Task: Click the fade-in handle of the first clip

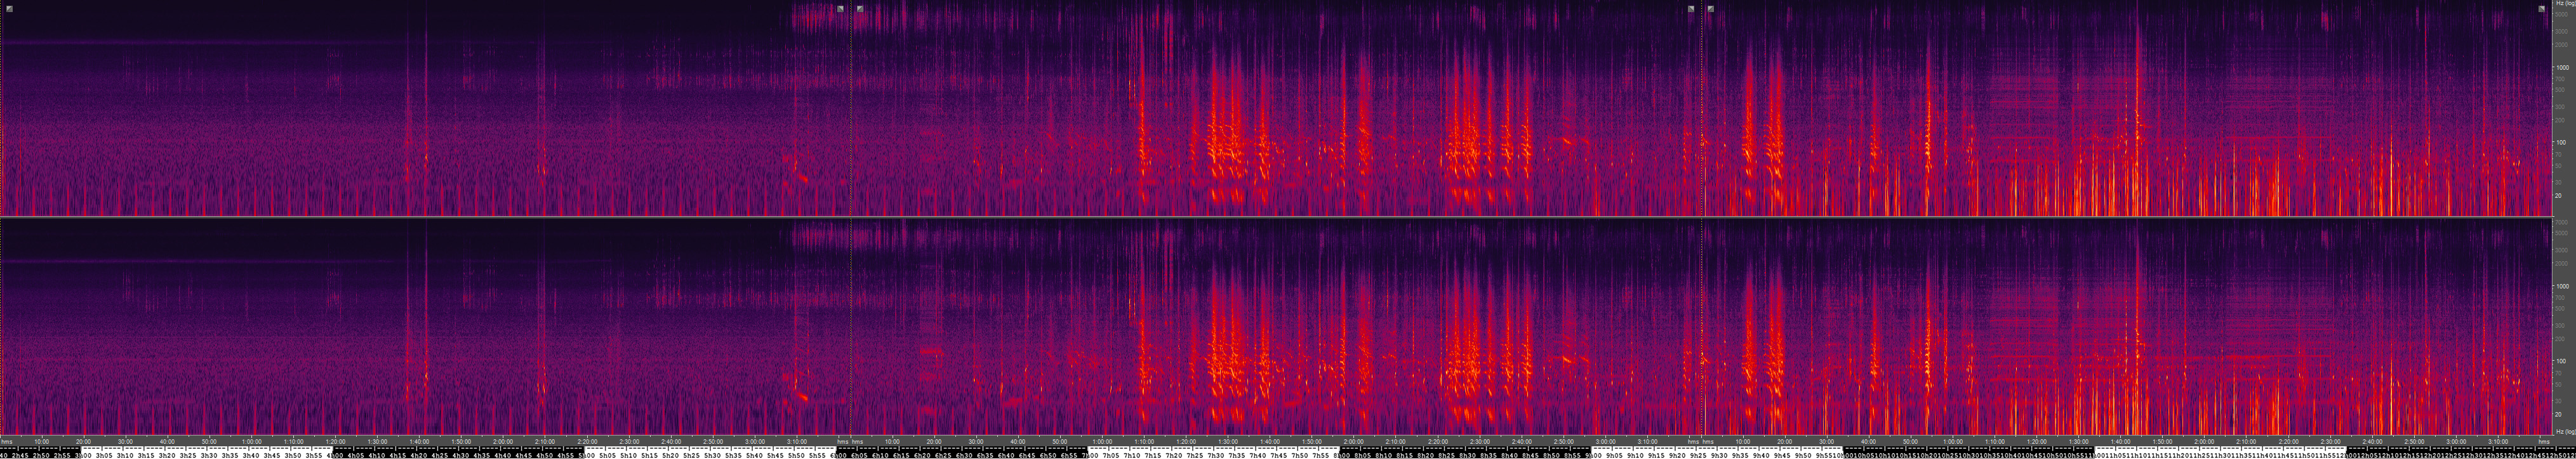Action: (9, 9)
